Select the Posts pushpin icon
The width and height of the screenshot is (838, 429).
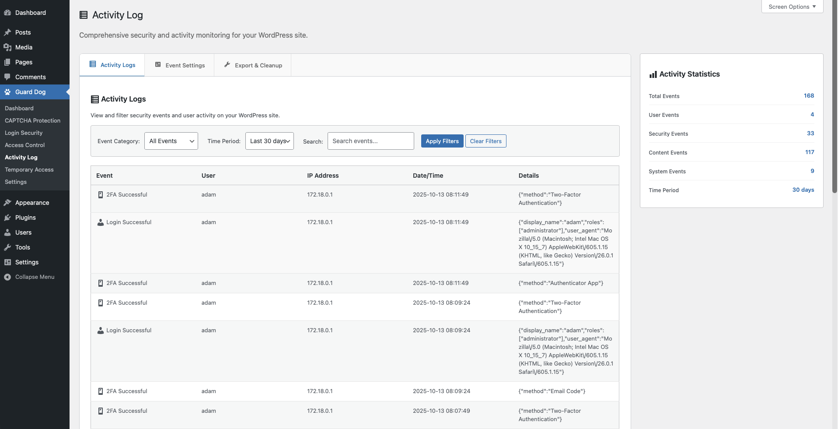pos(7,32)
